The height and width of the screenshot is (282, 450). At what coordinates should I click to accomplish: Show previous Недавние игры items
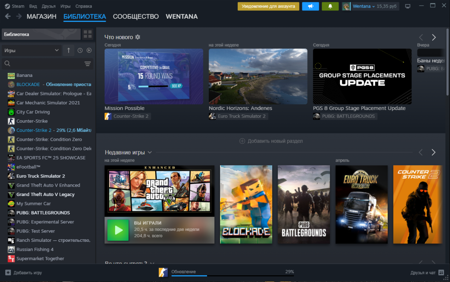421,152
